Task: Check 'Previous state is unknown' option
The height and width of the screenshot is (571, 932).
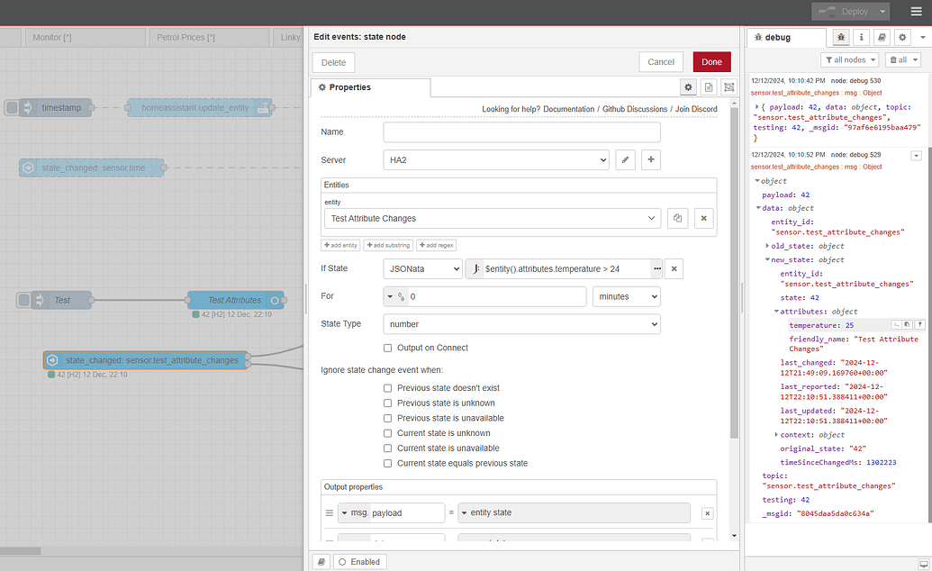Action: (x=388, y=403)
